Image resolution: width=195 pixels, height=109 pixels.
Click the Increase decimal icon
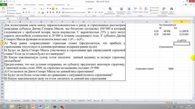tap(99, 12)
